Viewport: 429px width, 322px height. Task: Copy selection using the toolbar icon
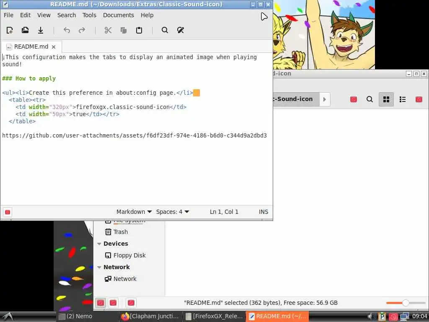(x=124, y=30)
